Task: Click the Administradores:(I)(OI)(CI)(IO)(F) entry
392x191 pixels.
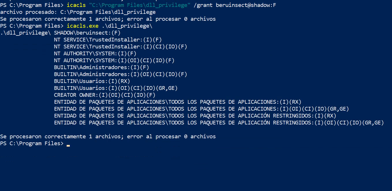Action: coord(120,74)
